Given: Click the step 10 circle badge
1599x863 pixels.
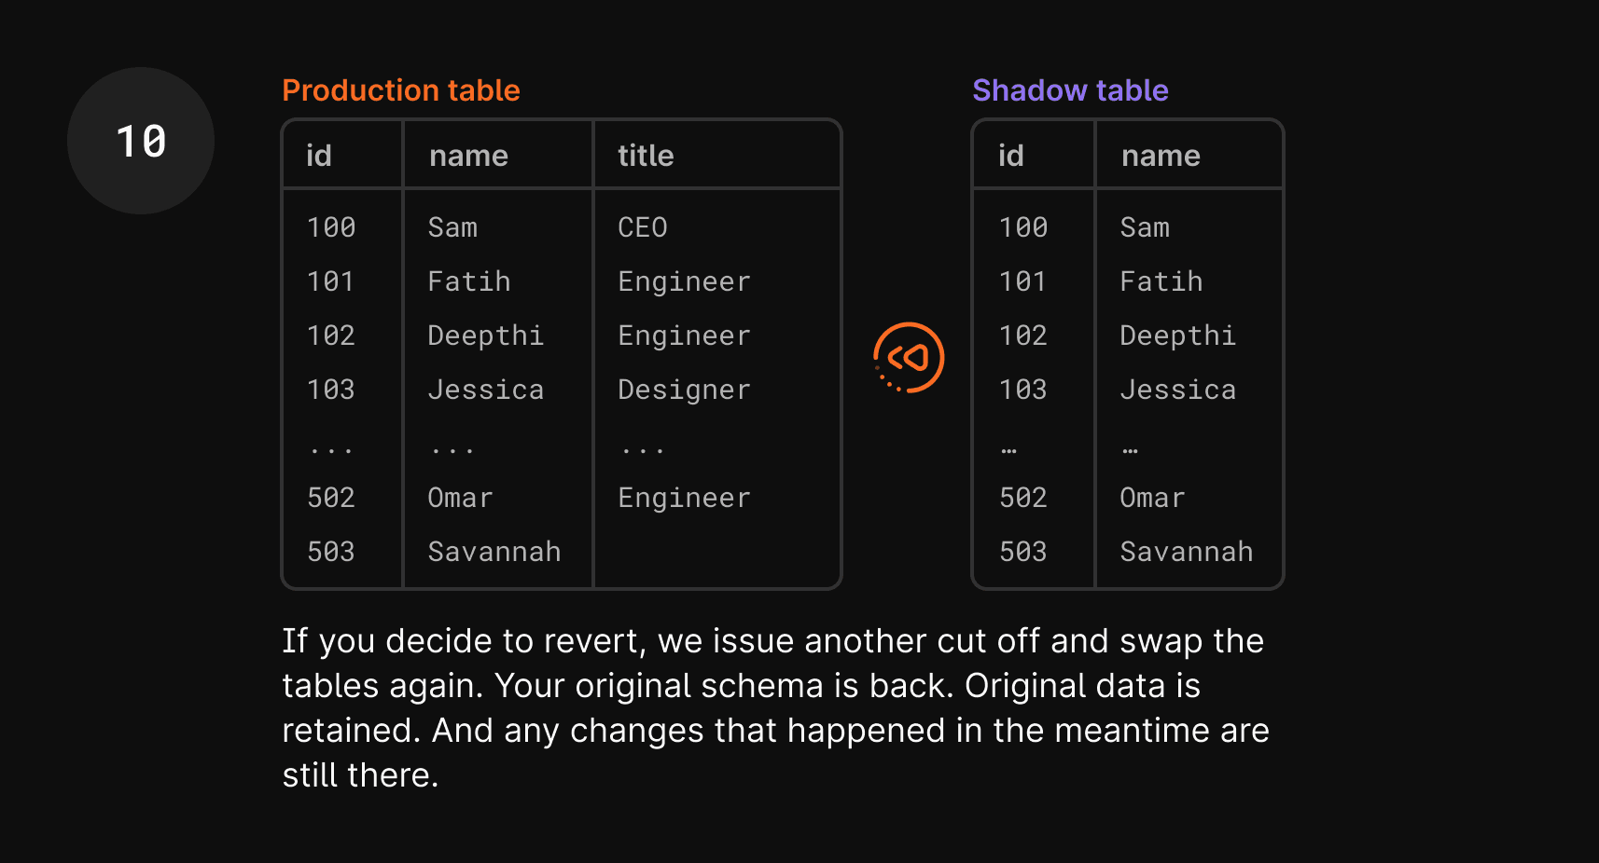Looking at the screenshot, I should pos(141,141).
